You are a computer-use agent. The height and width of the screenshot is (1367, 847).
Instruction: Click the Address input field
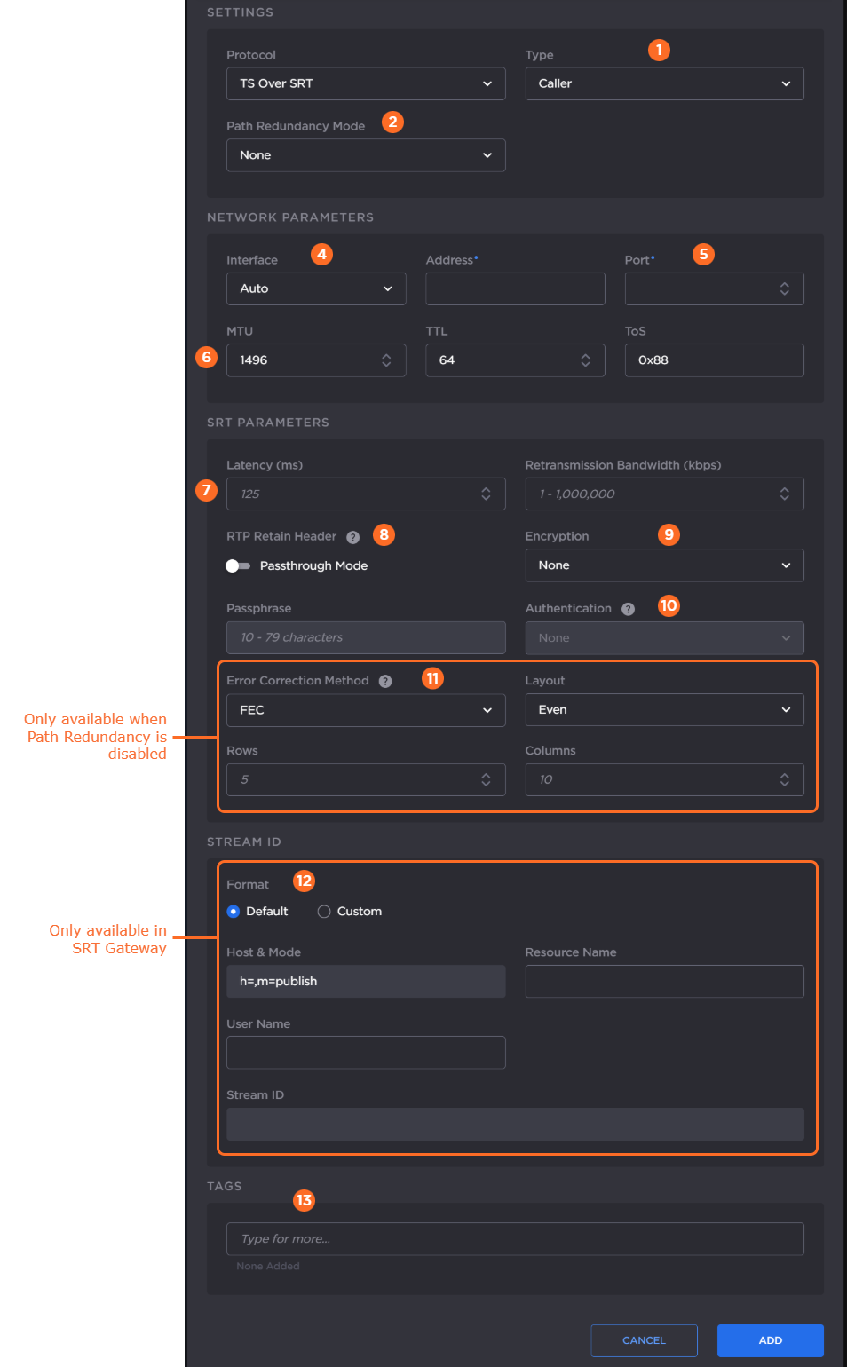pos(515,288)
